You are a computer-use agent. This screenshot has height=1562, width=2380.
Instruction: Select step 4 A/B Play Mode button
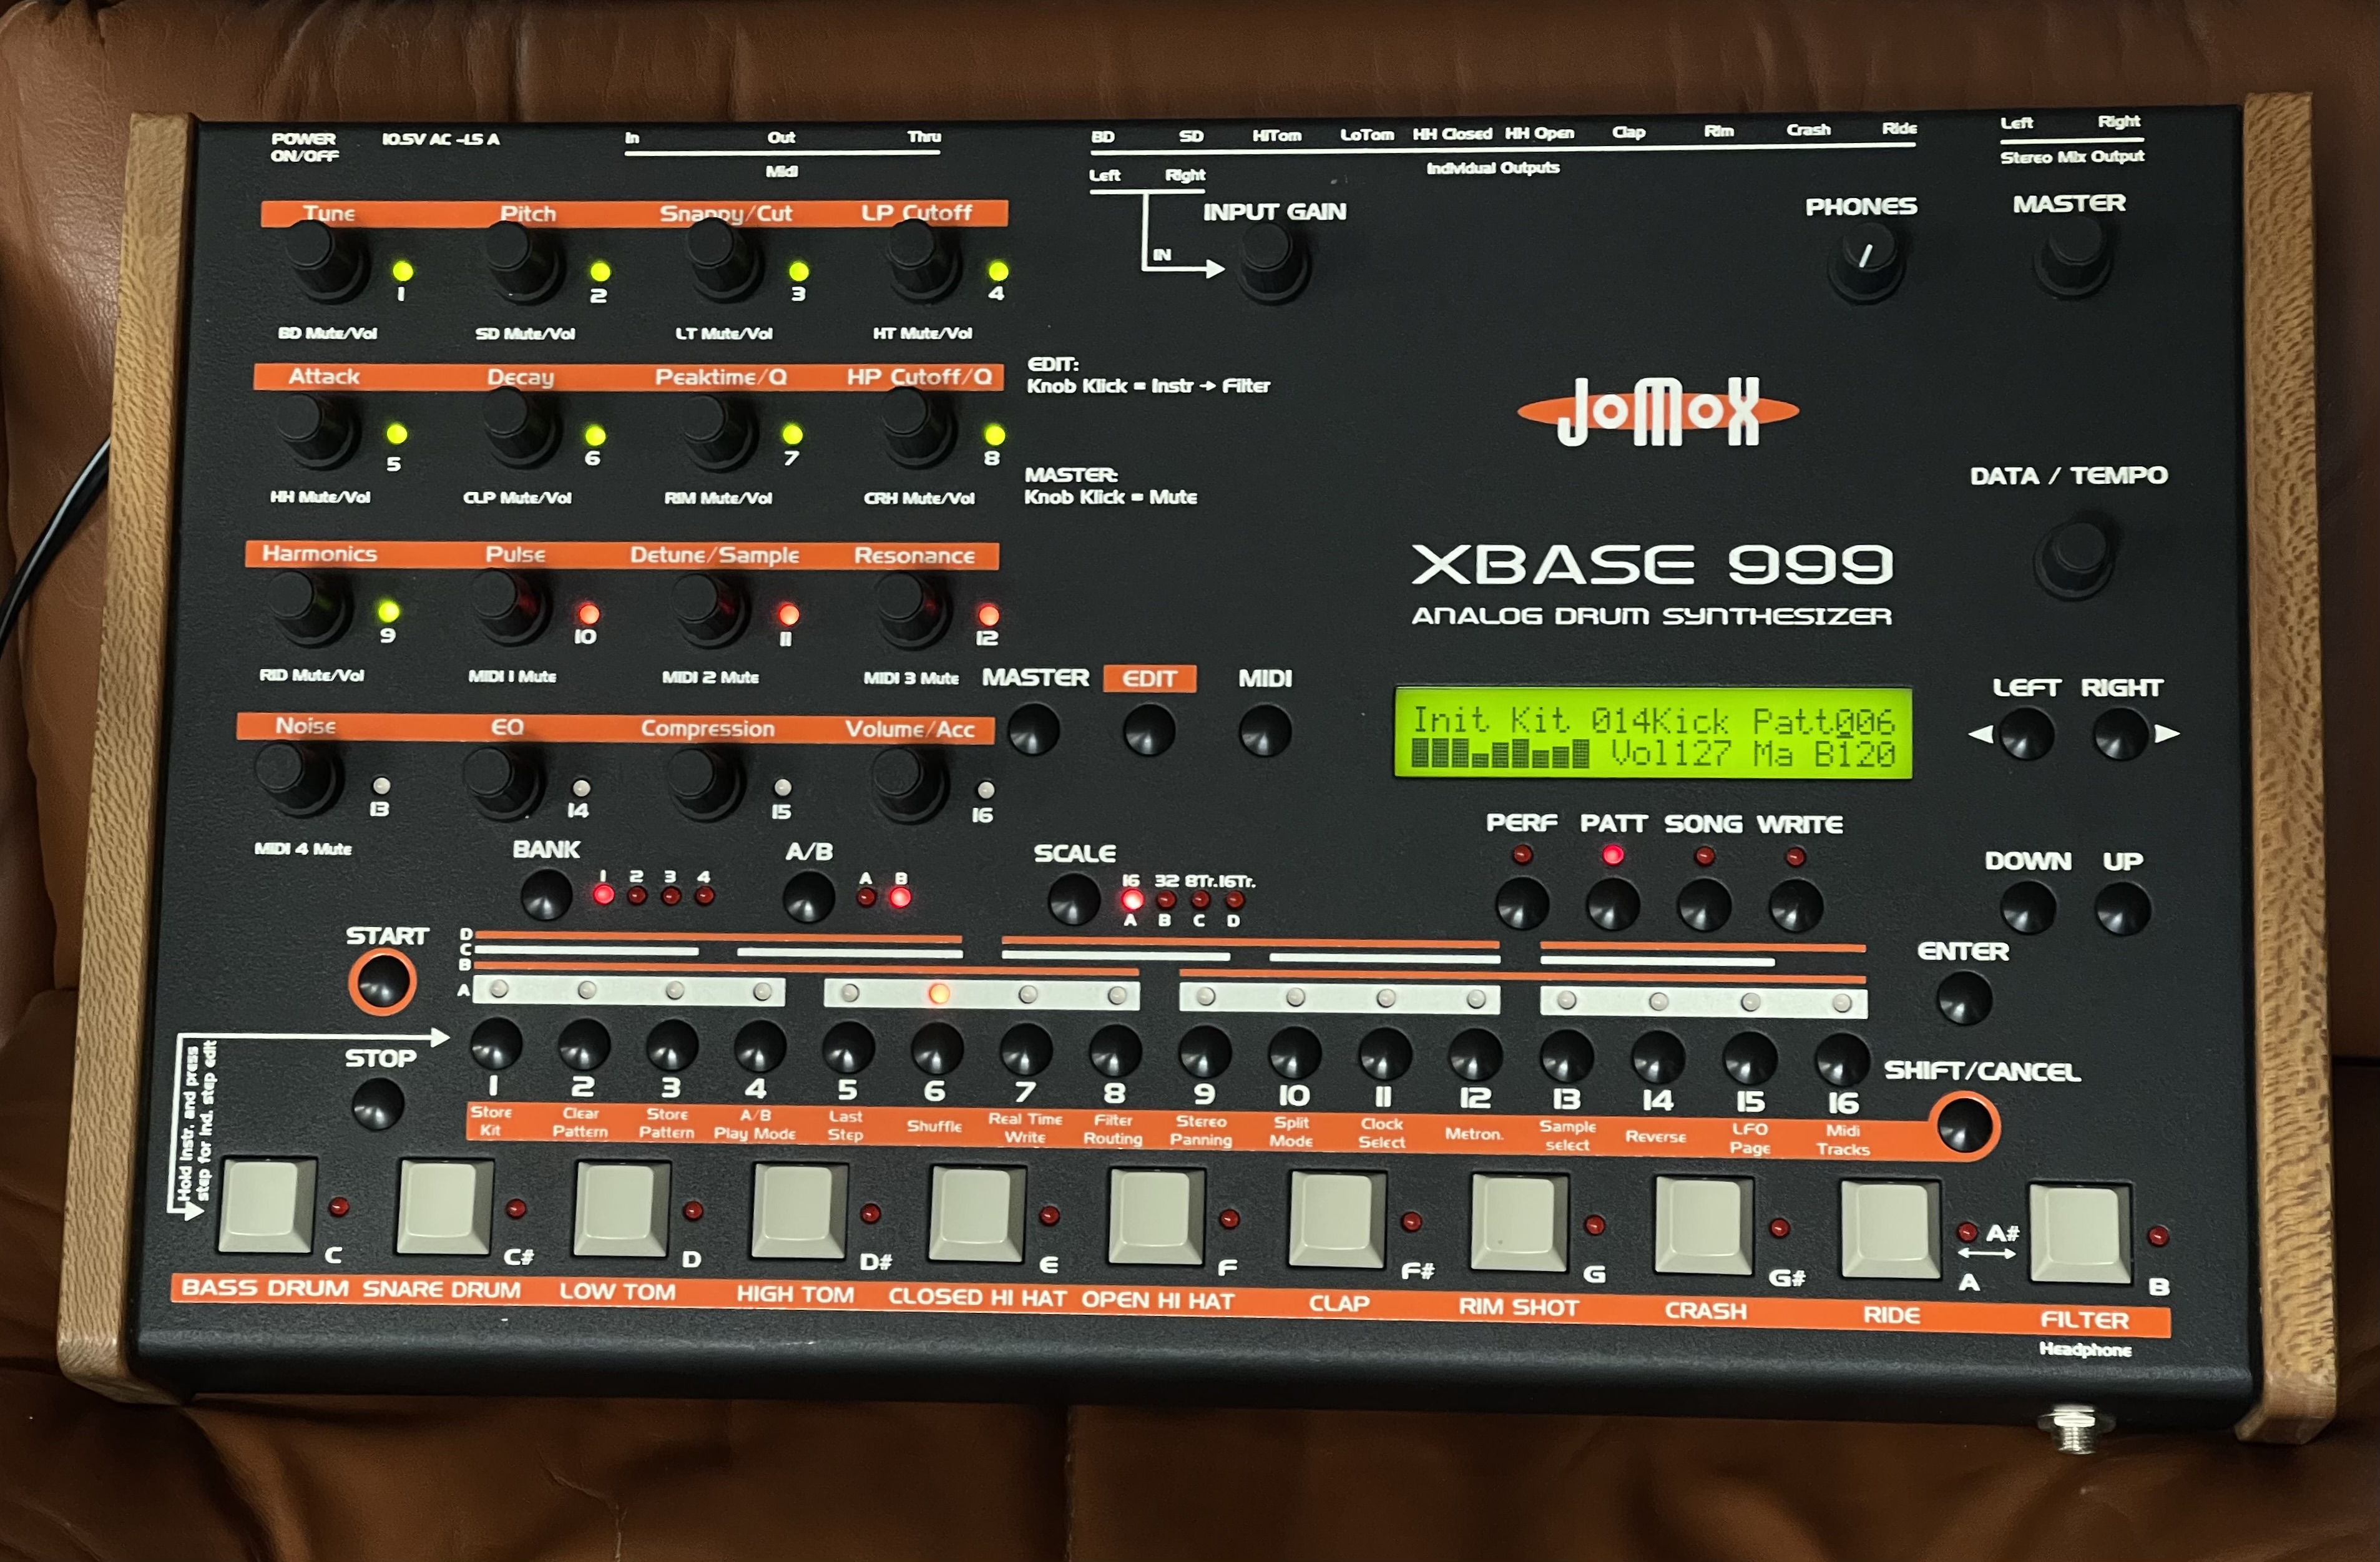(760, 1047)
